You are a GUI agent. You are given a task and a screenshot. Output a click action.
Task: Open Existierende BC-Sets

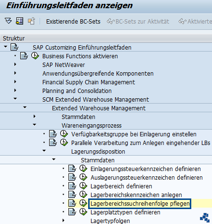(73, 22)
